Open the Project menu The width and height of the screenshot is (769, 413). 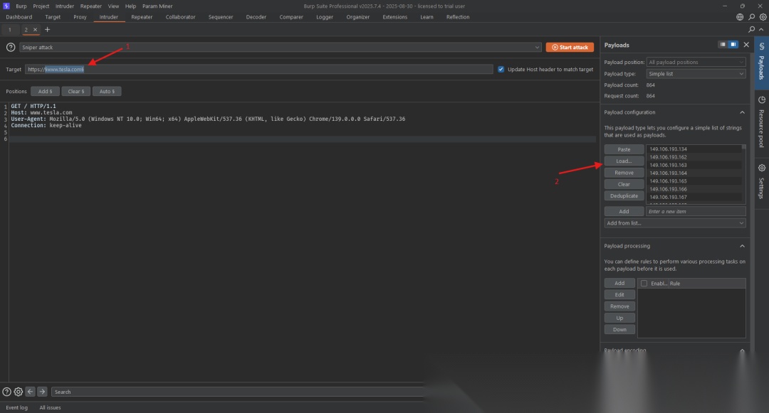tap(41, 6)
